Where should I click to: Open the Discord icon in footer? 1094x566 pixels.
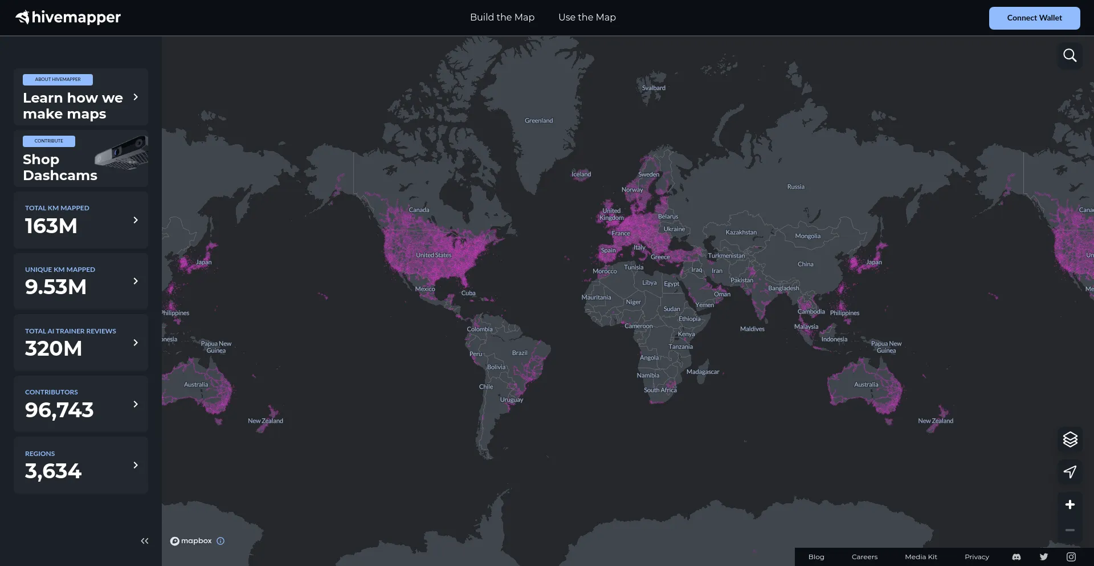[1017, 557]
